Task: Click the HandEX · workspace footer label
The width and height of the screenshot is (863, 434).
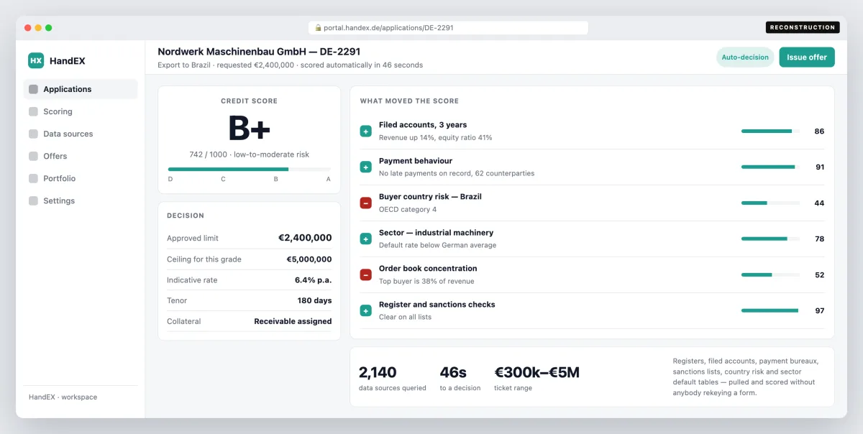Action: pyautogui.click(x=63, y=397)
